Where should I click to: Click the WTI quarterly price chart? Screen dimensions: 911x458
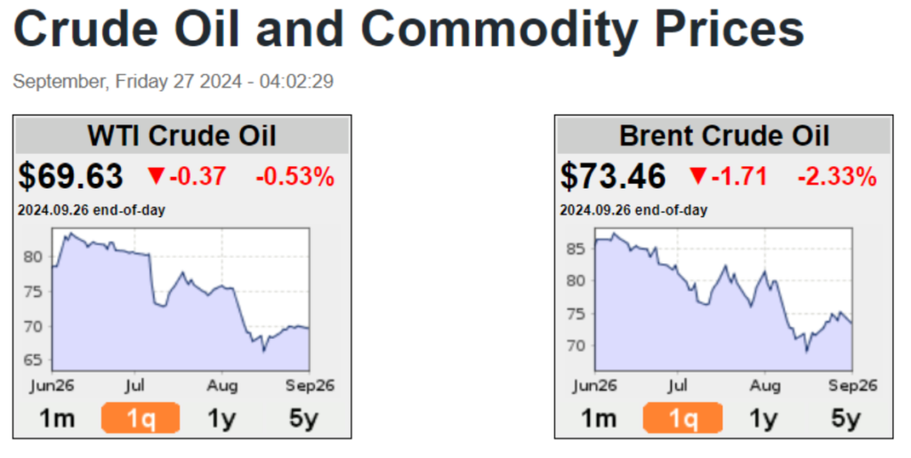181,300
